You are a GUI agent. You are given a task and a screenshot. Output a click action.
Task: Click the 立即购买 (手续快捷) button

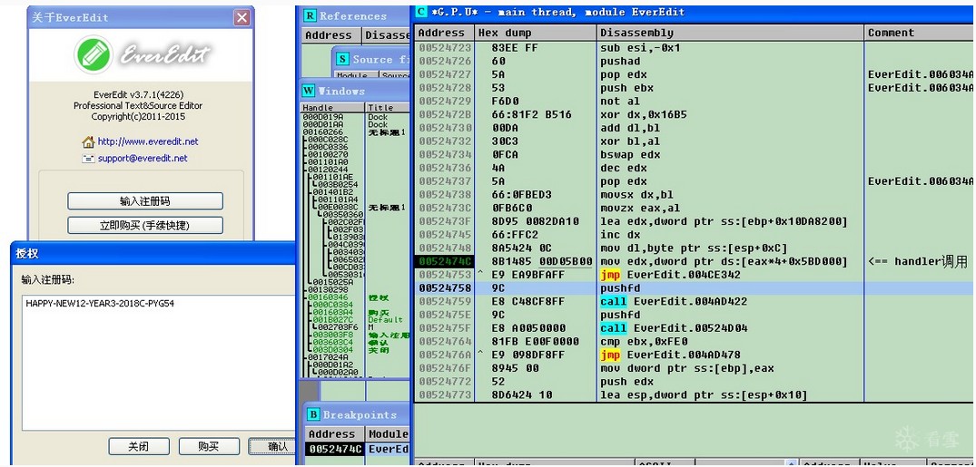click(x=145, y=225)
